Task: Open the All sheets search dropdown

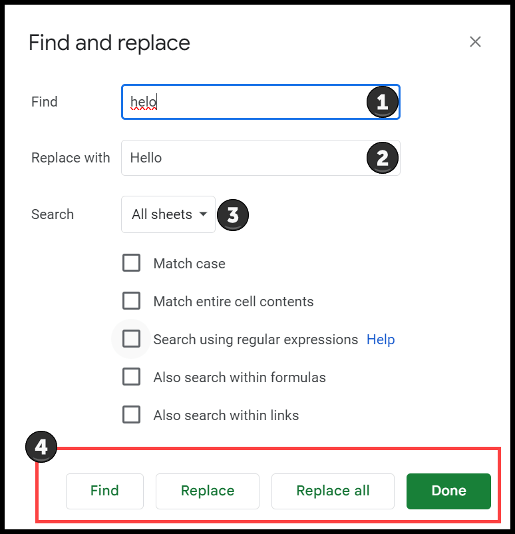Action: [168, 214]
